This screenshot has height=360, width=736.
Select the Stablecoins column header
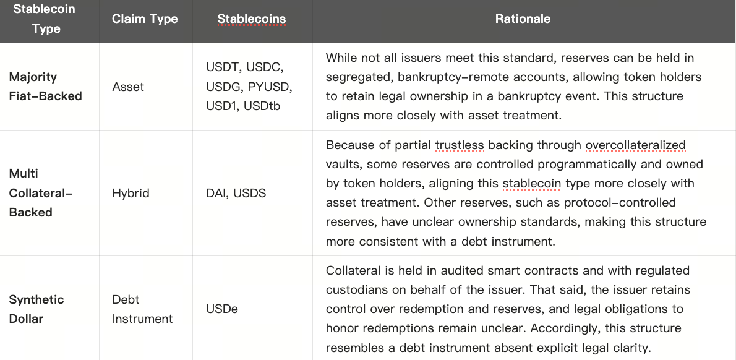(x=252, y=19)
